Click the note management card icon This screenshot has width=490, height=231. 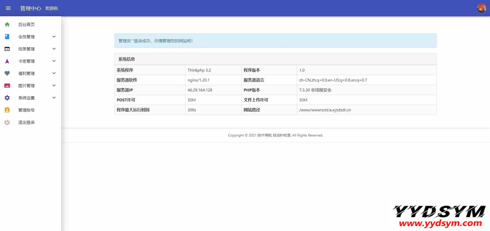pos(7,49)
